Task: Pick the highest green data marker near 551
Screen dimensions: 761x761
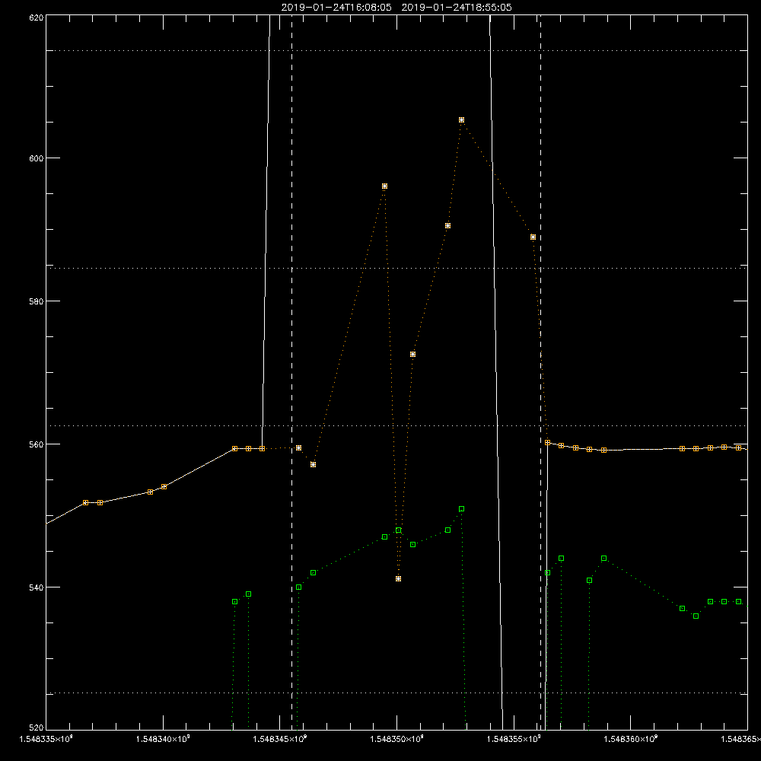Action: click(x=462, y=508)
